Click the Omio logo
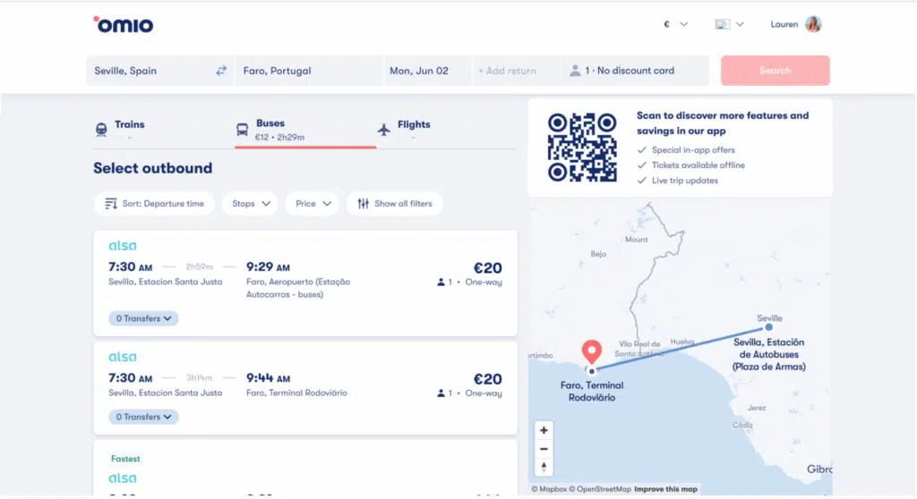Viewport: 917px width, 499px height. coord(124,24)
